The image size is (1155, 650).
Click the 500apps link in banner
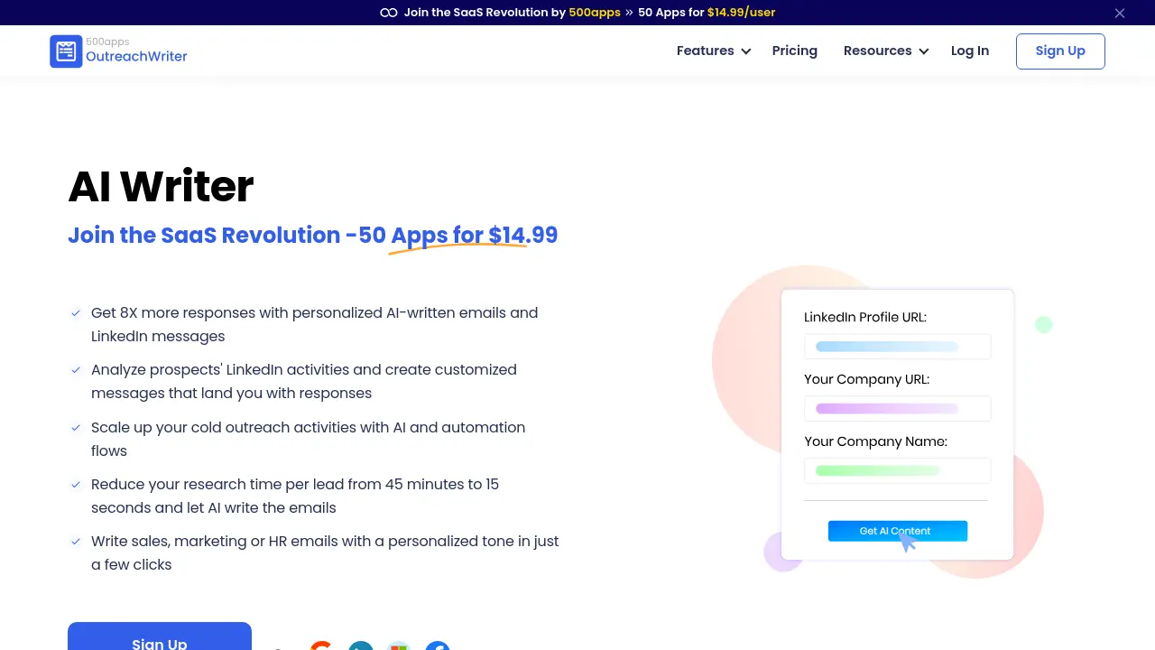(x=595, y=13)
